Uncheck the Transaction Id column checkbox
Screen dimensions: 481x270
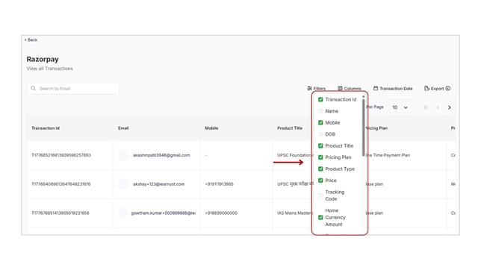coord(320,100)
